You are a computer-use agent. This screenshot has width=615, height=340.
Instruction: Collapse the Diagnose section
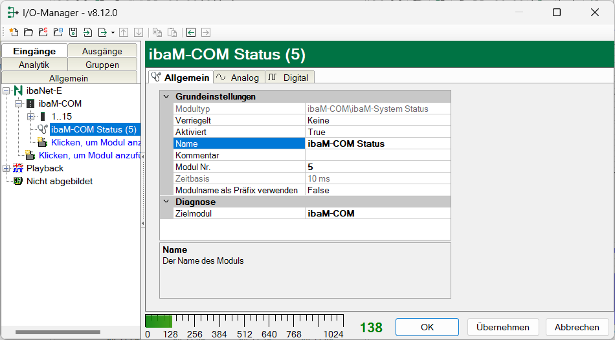pos(166,202)
